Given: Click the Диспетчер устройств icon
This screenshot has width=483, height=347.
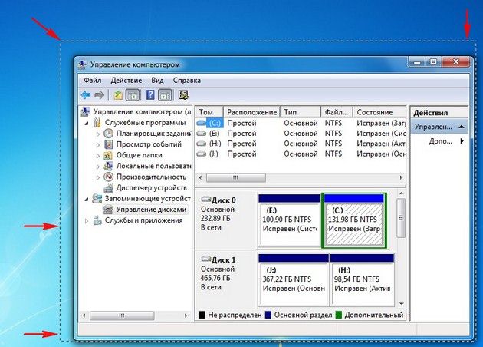Looking at the screenshot, I should coord(108,188).
